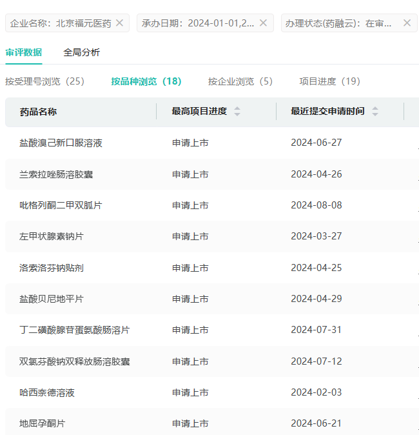Open drug 吡格列酮二甲双胍片
419x435 pixels.
point(61,205)
